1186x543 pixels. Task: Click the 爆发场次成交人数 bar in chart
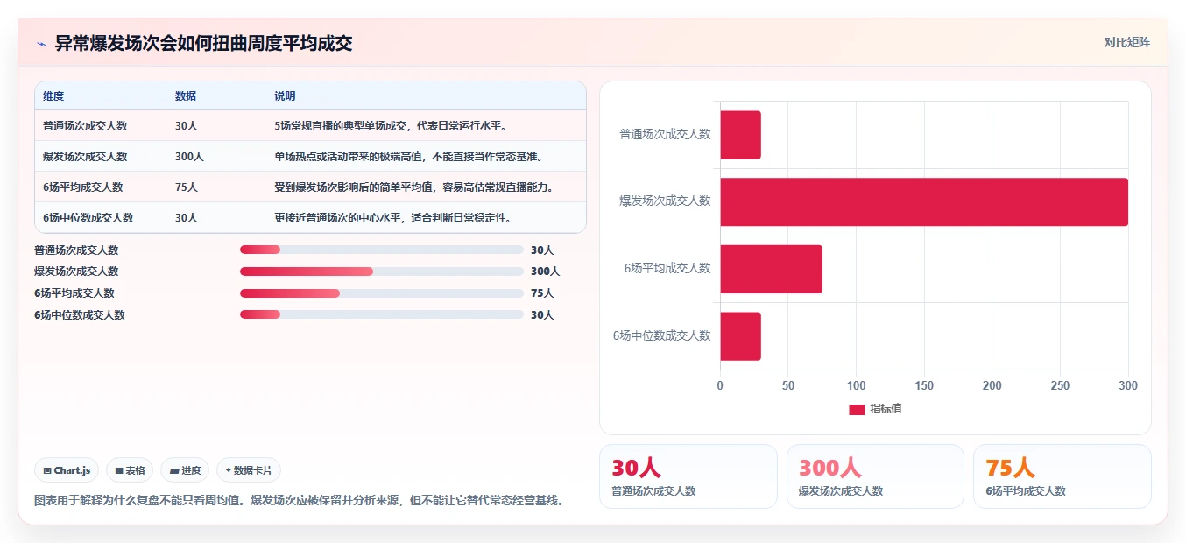click(x=924, y=201)
